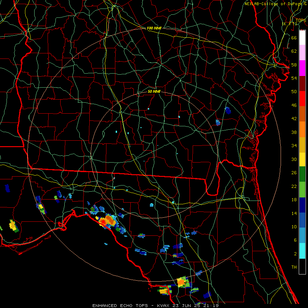The image size is (308, 308).
Task: Click the black TH threshold swatch
Action: point(302,266)
